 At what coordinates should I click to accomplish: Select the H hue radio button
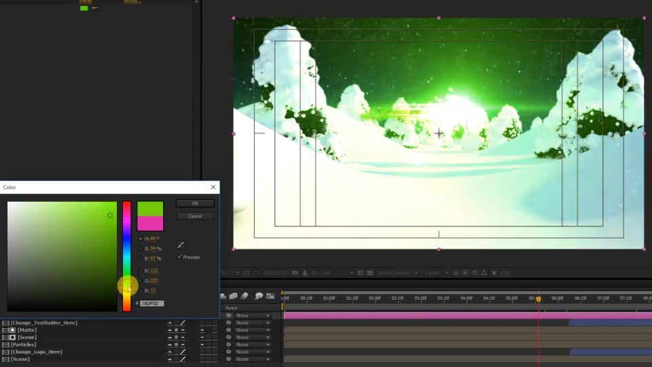(141, 239)
